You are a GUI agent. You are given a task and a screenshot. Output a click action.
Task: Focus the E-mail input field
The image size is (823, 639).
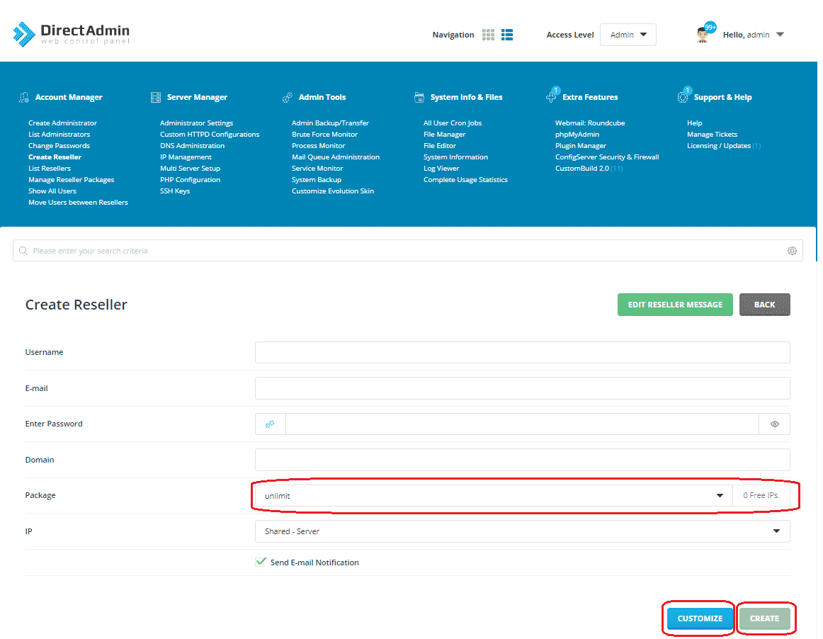tap(522, 388)
